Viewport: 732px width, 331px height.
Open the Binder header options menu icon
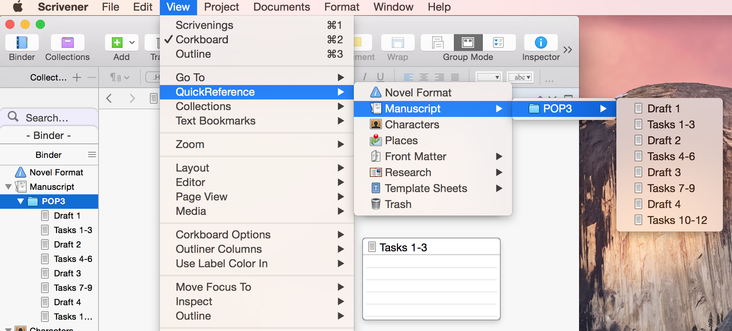[92, 154]
